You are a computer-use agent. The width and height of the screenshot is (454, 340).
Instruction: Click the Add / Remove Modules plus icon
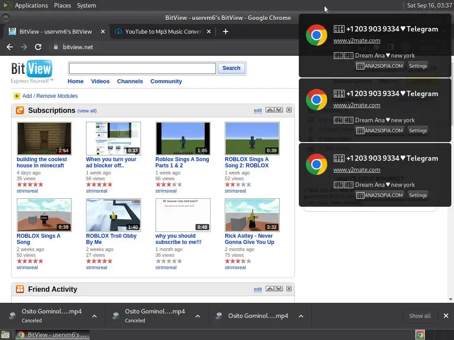click(x=17, y=96)
